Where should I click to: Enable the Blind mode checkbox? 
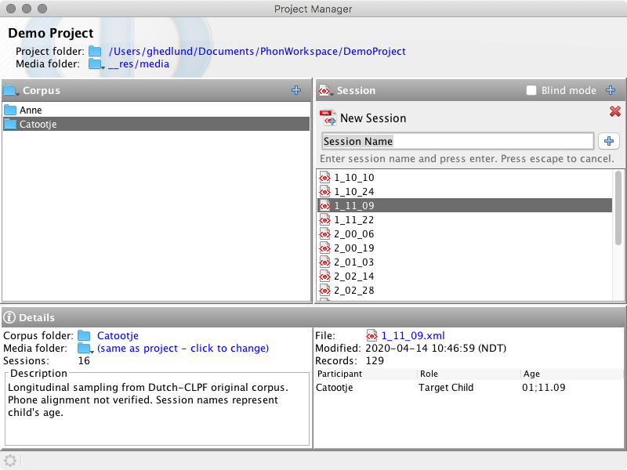[x=532, y=91]
